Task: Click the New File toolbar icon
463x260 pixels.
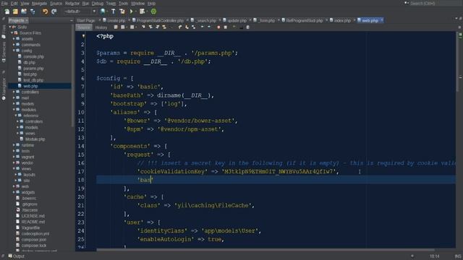Action: click(7, 12)
